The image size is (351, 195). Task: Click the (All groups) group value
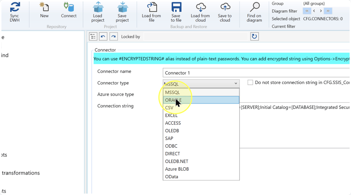[x=314, y=4]
